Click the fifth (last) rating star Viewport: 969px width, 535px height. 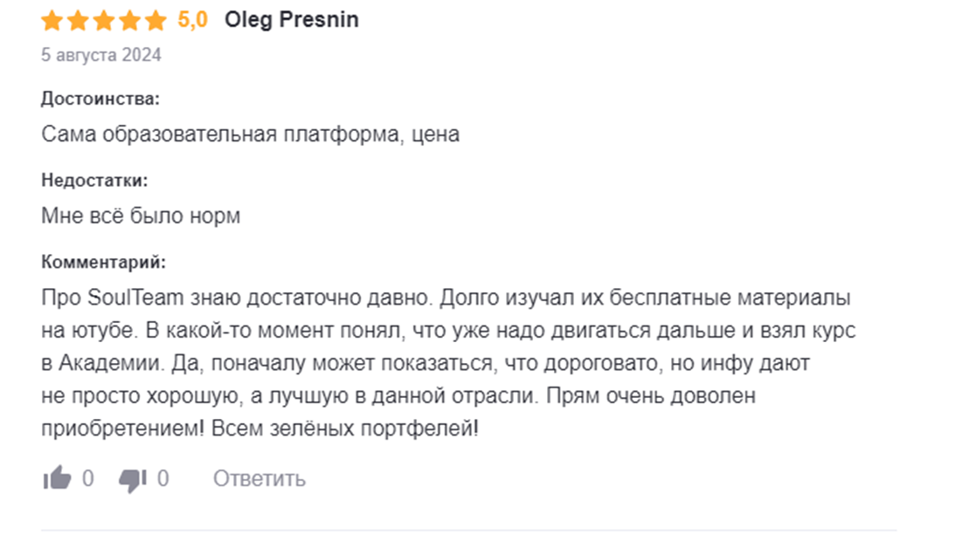pos(156,21)
